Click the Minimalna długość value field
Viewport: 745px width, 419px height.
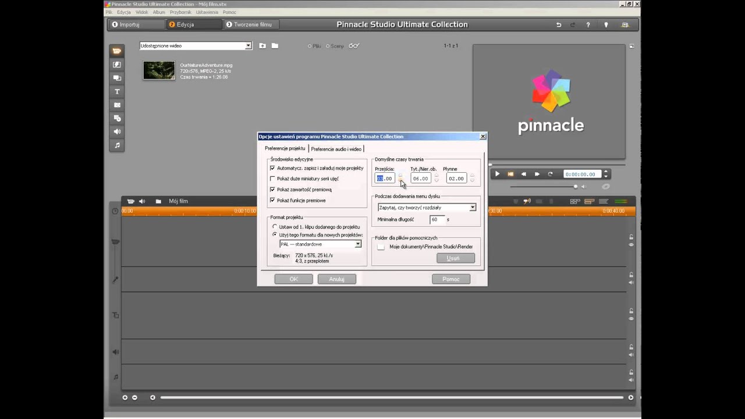[x=437, y=219]
